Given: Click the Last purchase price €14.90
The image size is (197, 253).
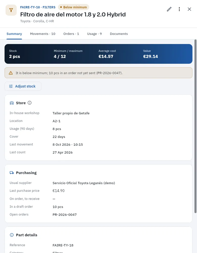Looking at the screenshot, I should (x=59, y=191).
